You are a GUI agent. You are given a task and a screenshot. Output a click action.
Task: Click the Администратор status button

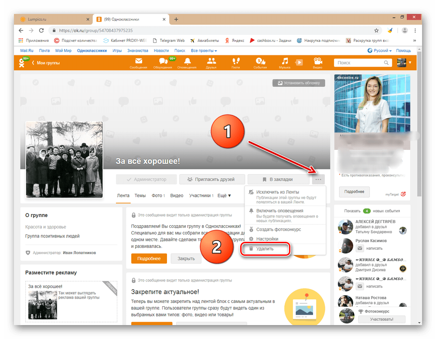146,180
